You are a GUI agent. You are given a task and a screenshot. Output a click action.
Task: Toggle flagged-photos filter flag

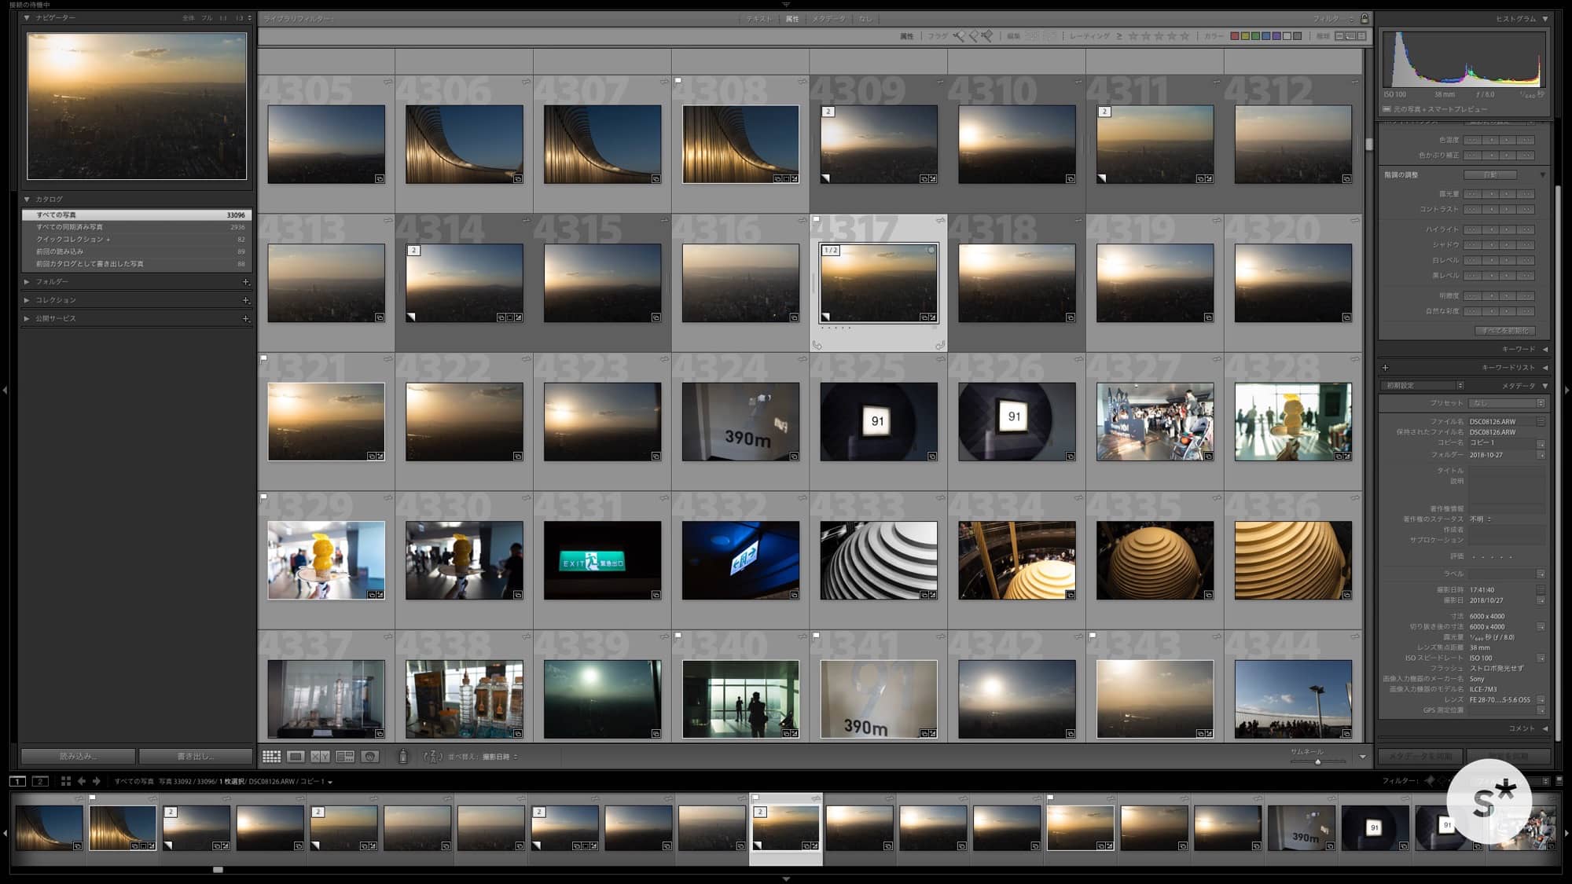click(x=959, y=36)
